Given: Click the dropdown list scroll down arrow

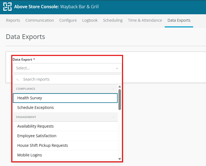Looking at the screenshot, I should tap(120, 159).
